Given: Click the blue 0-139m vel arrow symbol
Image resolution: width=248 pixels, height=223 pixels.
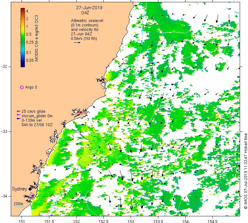Looking at the screenshot, I should click(x=18, y=119).
